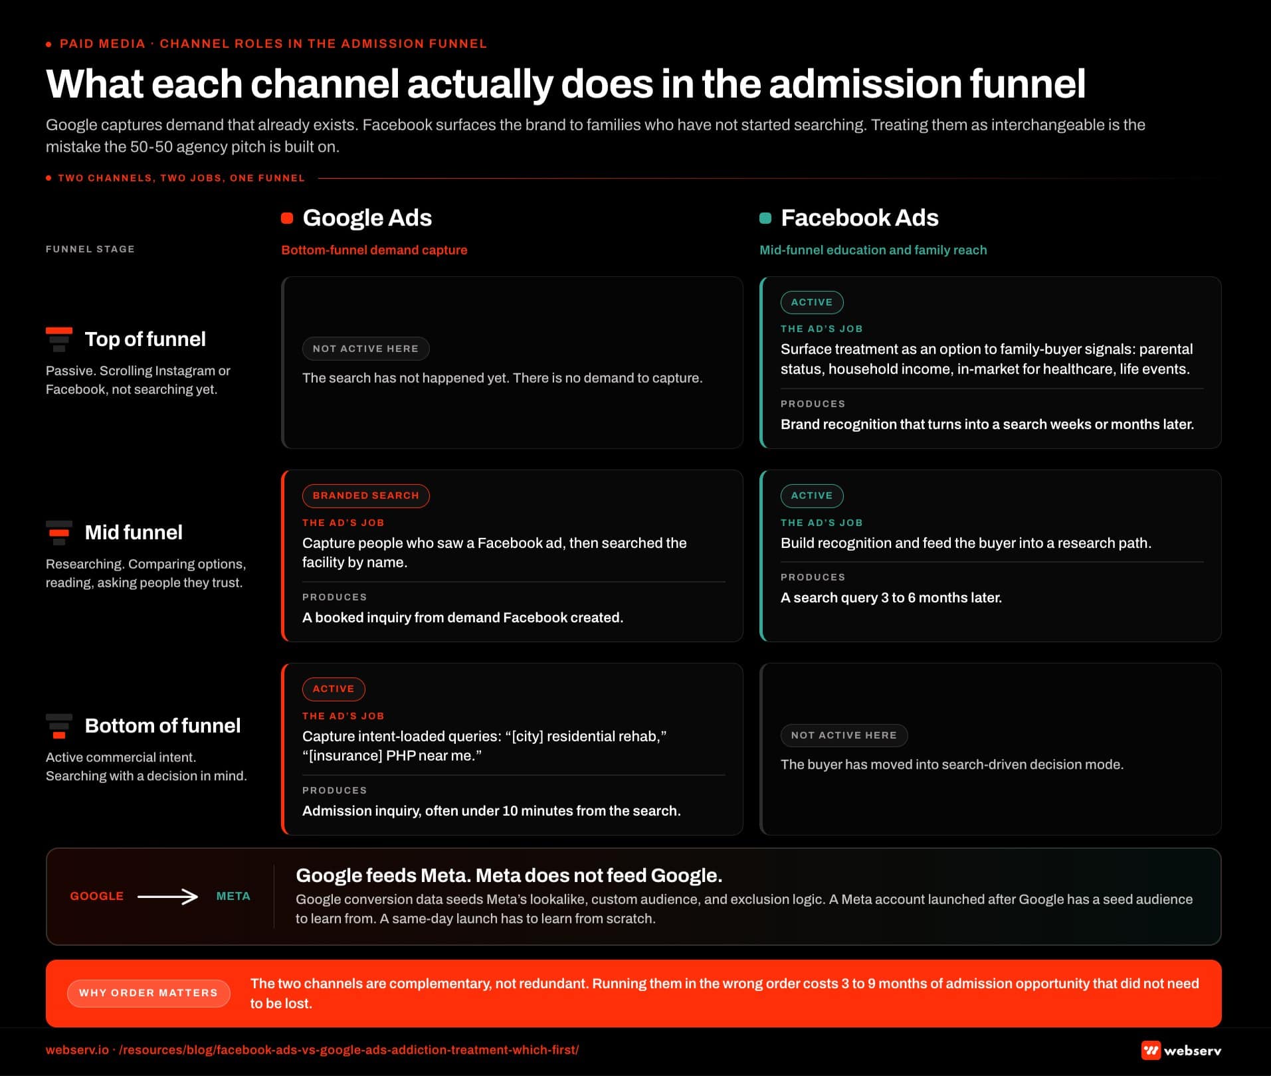1271x1076 pixels.
Task: Click 'Surface treatment as an option' text
Action: [x=987, y=359]
